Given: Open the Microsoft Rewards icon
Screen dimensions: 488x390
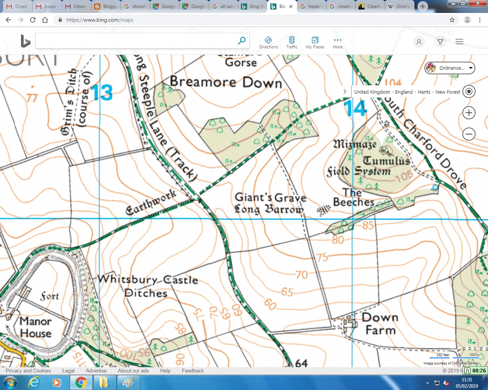Looking at the screenshot, I should click(440, 42).
